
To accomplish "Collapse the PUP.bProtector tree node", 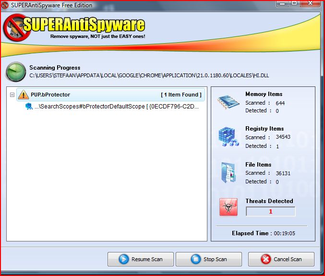I will click(12, 95).
